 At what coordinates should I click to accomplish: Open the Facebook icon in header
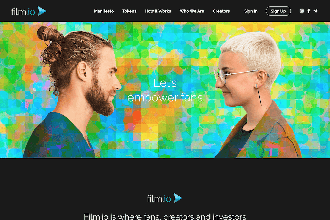(x=309, y=11)
